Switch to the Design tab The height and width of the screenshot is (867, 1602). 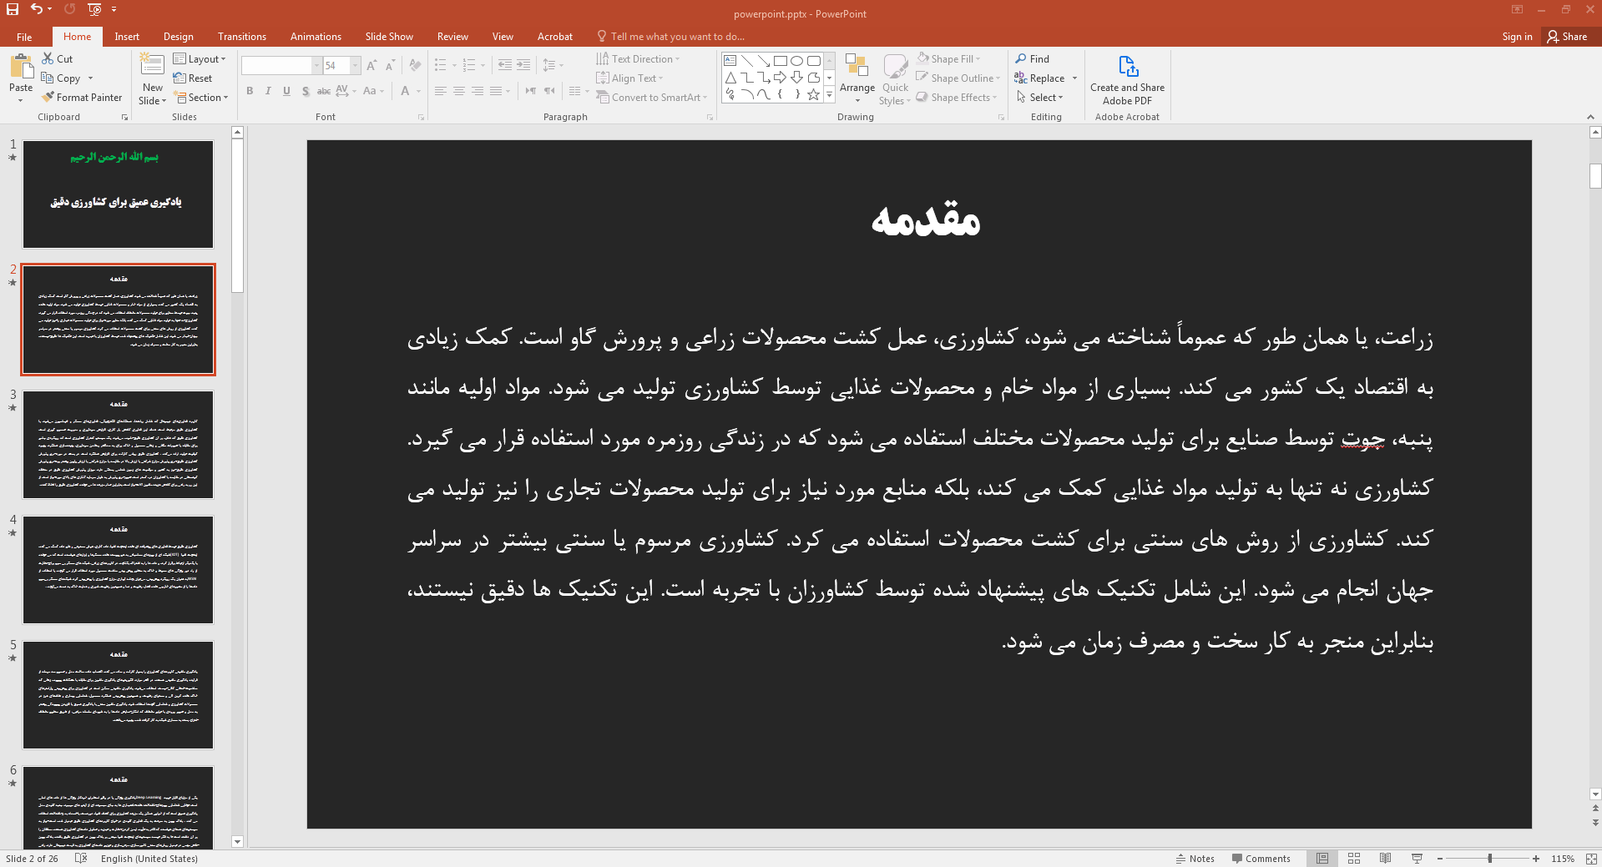178,37
